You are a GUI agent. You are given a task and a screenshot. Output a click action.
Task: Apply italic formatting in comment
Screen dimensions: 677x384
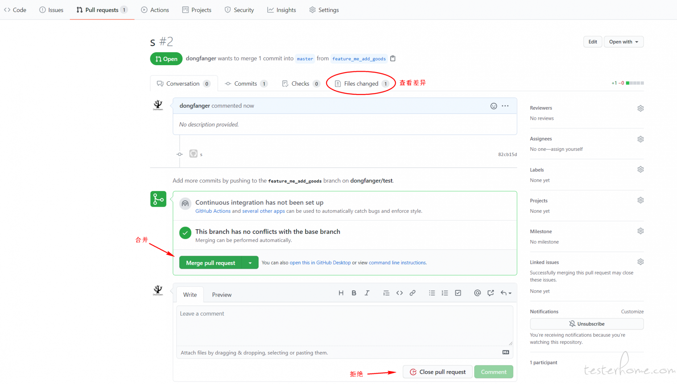coord(367,293)
